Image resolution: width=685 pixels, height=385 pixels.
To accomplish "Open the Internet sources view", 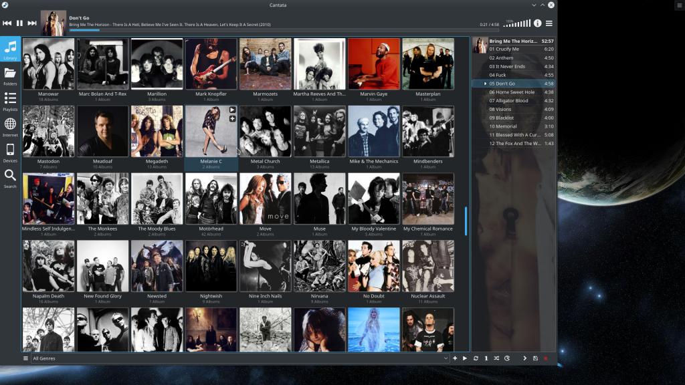I will click(10, 126).
